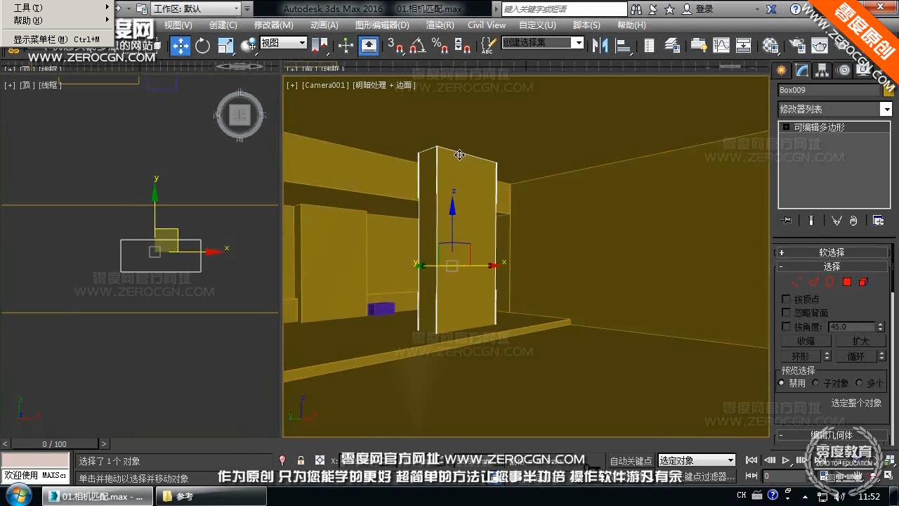Click Remove Modifier icon
The width and height of the screenshot is (899, 506).
click(853, 221)
